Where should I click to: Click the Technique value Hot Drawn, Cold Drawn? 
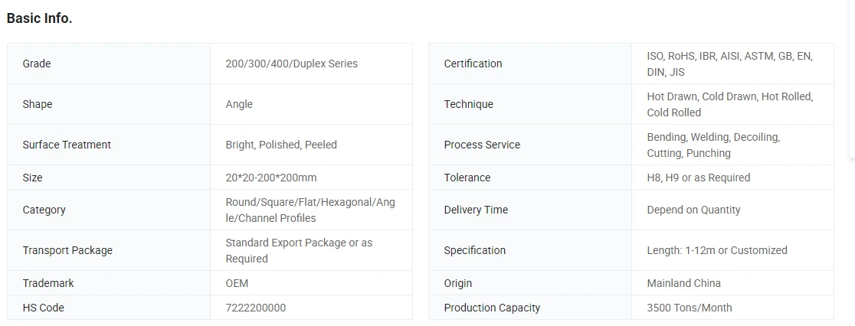click(x=729, y=105)
